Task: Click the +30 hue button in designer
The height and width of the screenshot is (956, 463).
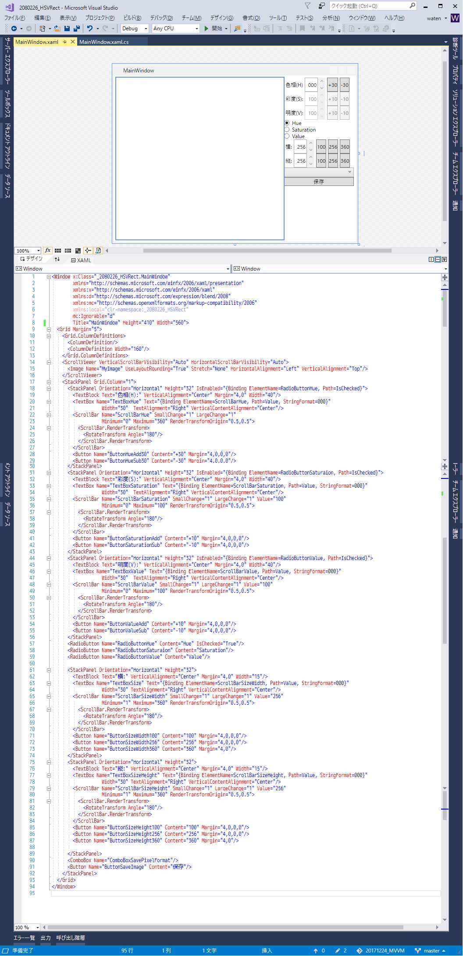Action: [333, 85]
